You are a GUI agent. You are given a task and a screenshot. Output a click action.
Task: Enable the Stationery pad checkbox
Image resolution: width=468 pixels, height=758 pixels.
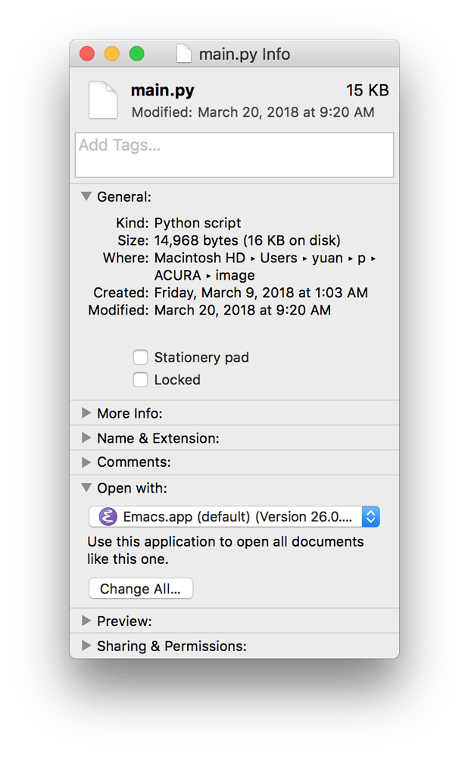point(140,357)
